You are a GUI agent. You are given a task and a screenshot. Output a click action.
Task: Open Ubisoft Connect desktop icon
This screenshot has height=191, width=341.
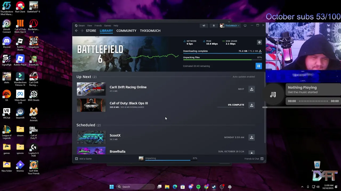(7, 27)
